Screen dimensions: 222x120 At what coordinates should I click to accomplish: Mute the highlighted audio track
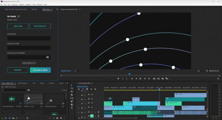[92, 116]
